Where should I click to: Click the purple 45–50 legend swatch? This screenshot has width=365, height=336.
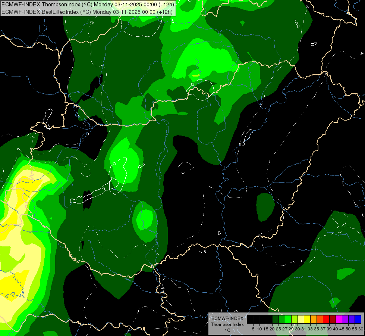point(345,319)
